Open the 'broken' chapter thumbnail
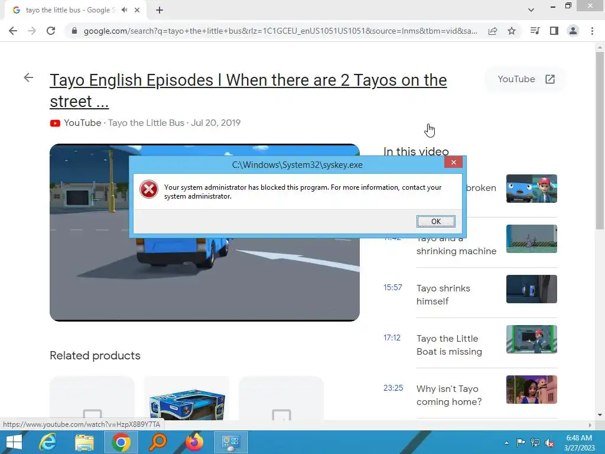 [x=531, y=189]
